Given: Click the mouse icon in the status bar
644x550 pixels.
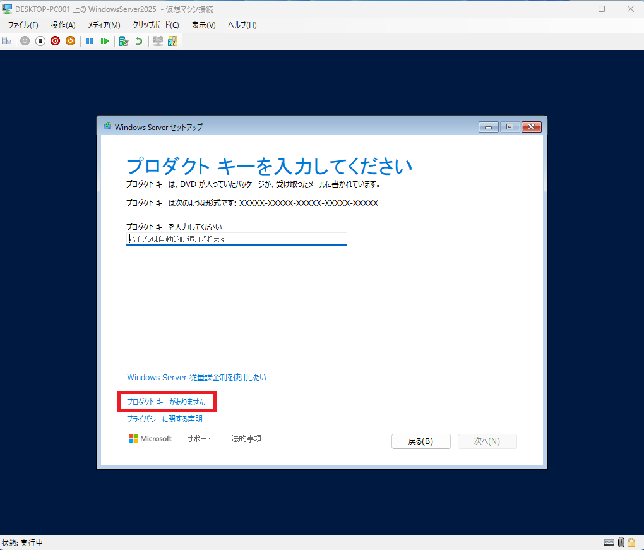Looking at the screenshot, I should [x=621, y=542].
